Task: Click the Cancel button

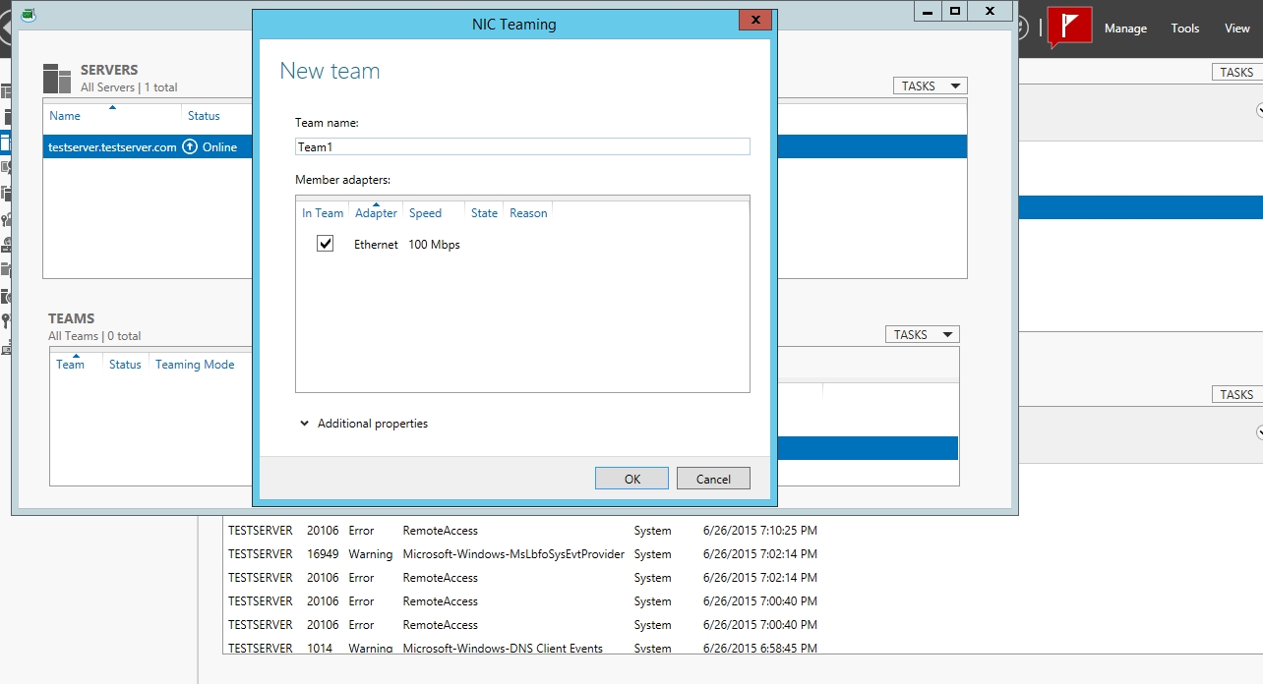Action: pos(713,479)
